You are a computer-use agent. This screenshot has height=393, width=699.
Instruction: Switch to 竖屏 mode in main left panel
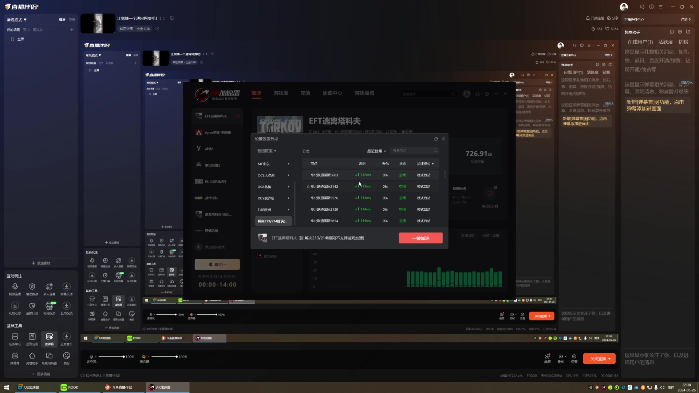[x=72, y=20]
